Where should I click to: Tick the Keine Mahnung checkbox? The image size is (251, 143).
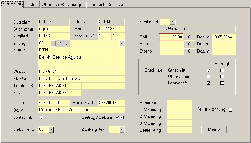[x=231, y=110]
